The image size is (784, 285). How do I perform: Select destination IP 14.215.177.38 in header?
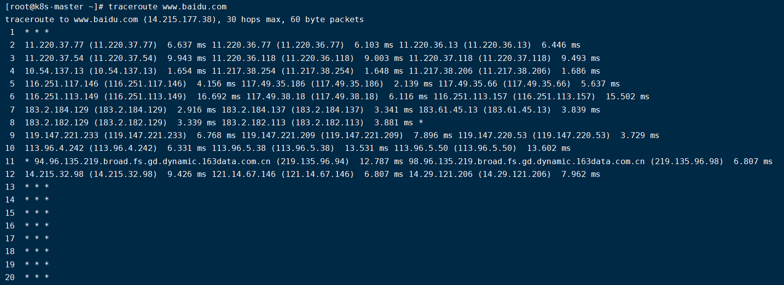coord(180,20)
